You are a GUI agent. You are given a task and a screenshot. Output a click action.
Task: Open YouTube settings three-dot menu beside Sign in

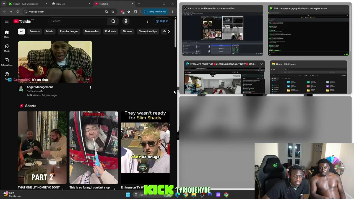[148, 21]
